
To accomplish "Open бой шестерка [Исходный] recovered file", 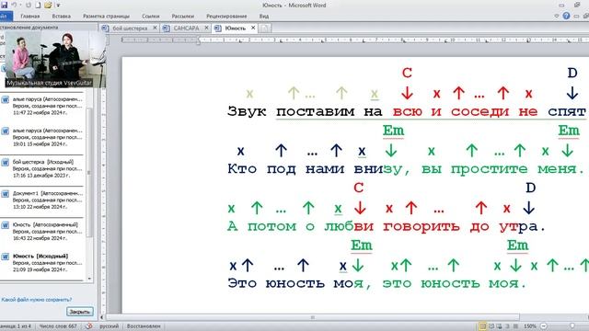I will coord(42,168).
